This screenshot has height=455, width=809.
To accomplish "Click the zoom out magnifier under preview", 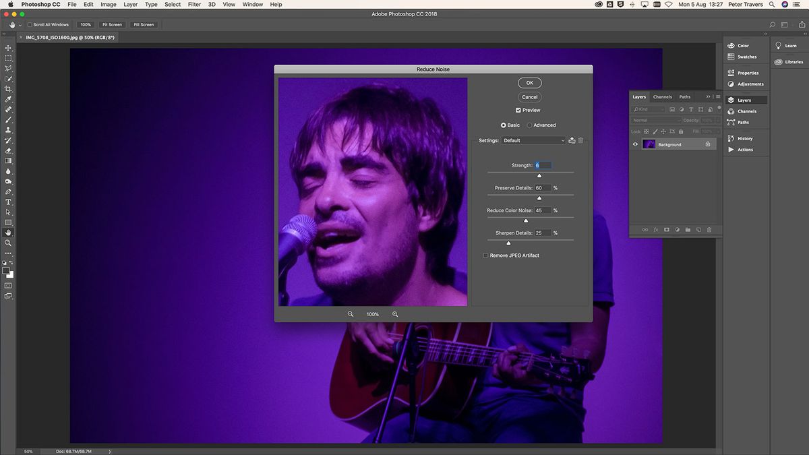I will point(351,314).
